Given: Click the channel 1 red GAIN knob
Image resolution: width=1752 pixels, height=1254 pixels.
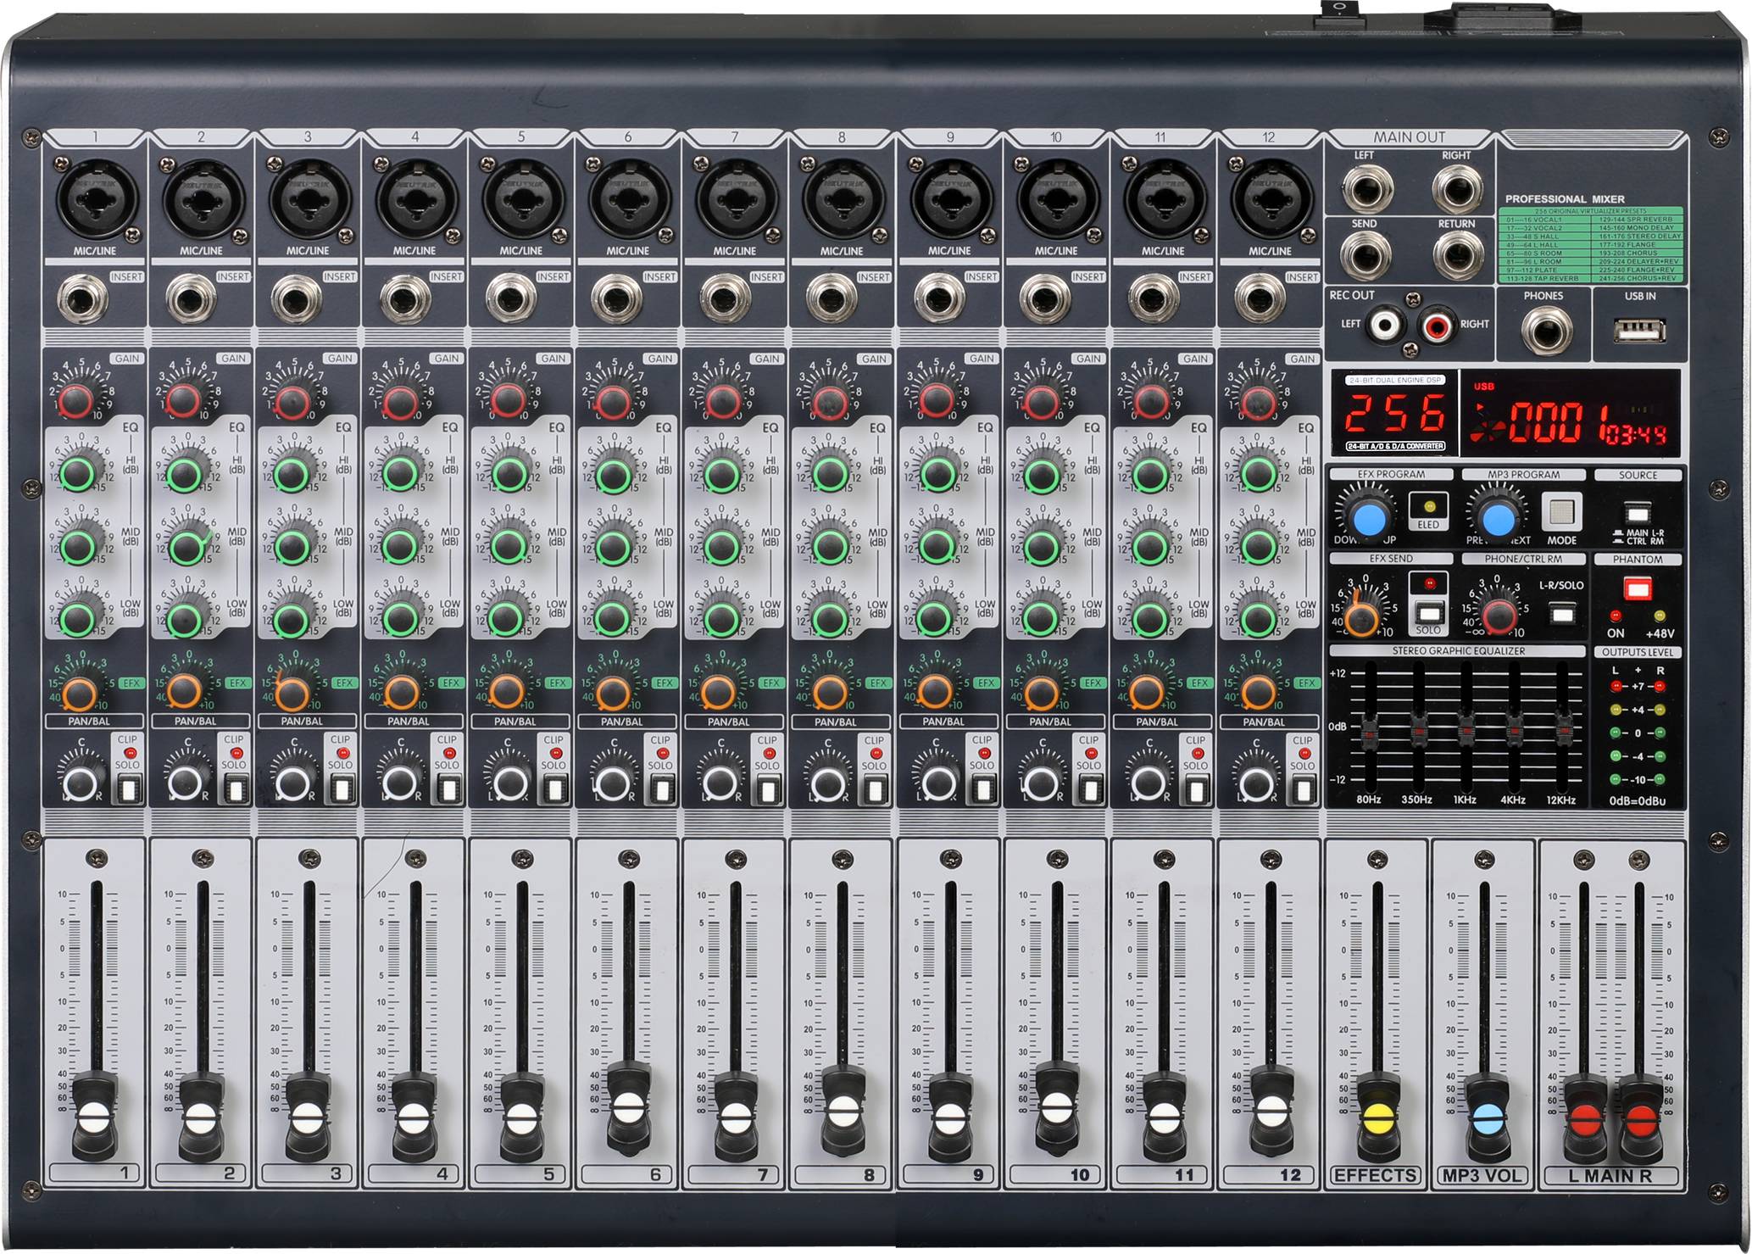Looking at the screenshot, I should click(76, 401).
